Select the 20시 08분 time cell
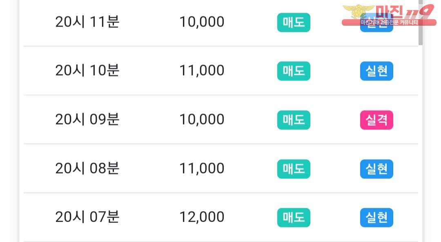The height and width of the screenshot is (242, 441). pos(87,169)
